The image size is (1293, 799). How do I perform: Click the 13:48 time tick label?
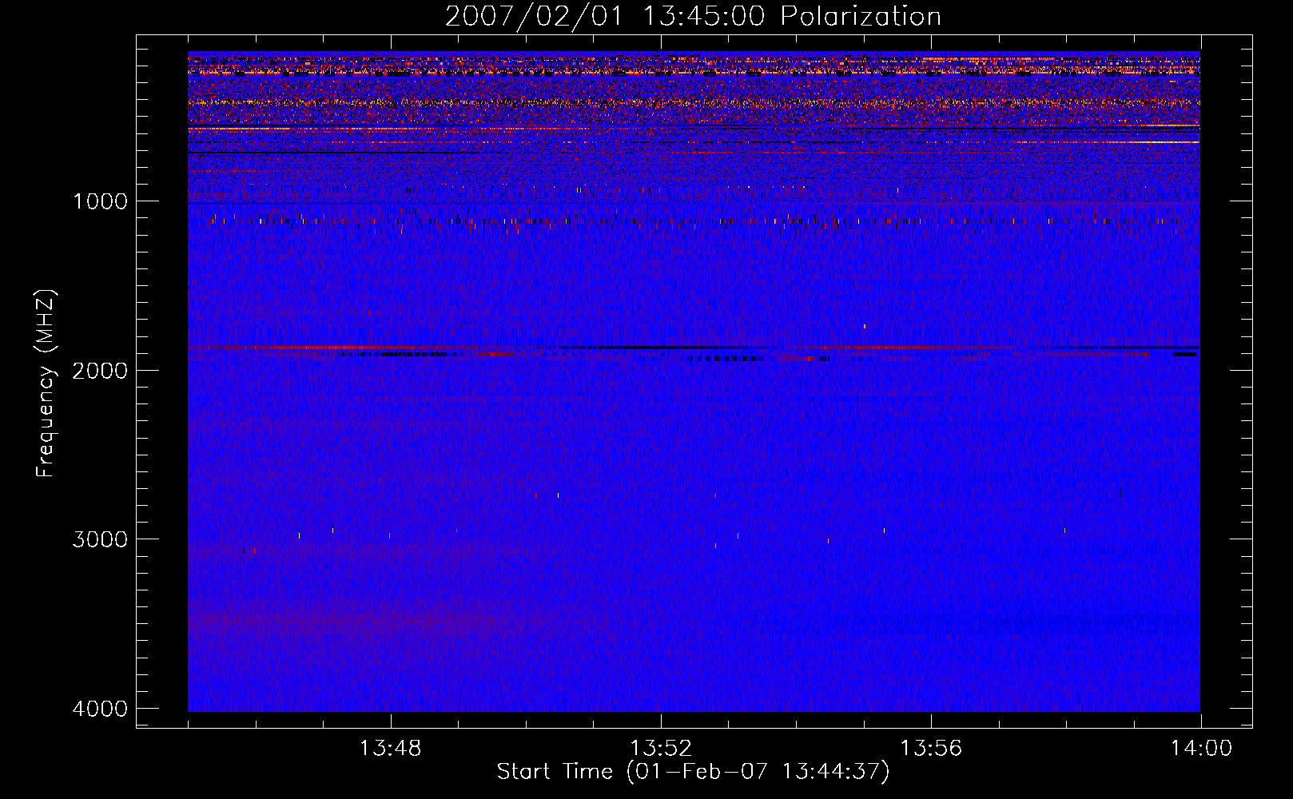coord(390,749)
